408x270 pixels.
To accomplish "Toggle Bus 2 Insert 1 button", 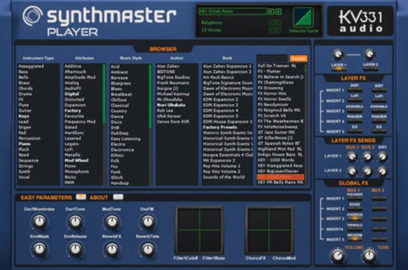I will click(379, 199).
